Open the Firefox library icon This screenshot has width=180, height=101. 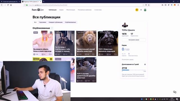pos(163,5)
